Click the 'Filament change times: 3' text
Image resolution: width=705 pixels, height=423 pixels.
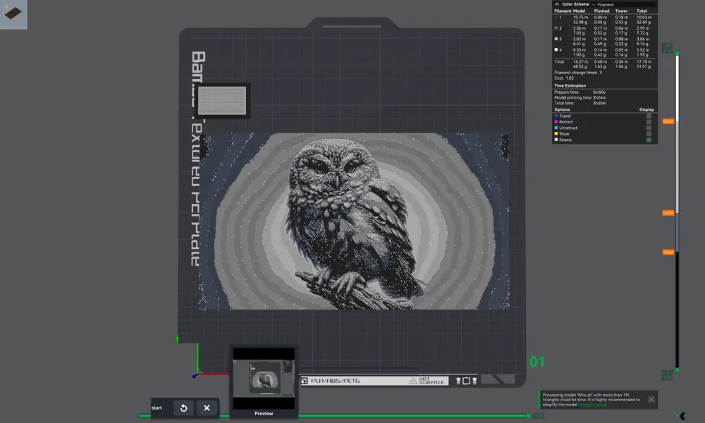coord(578,73)
